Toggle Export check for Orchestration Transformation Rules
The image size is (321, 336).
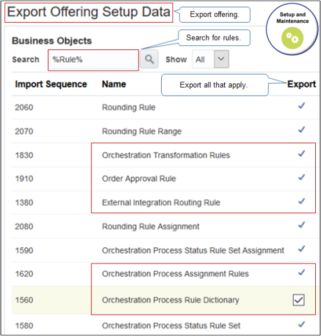(x=301, y=154)
